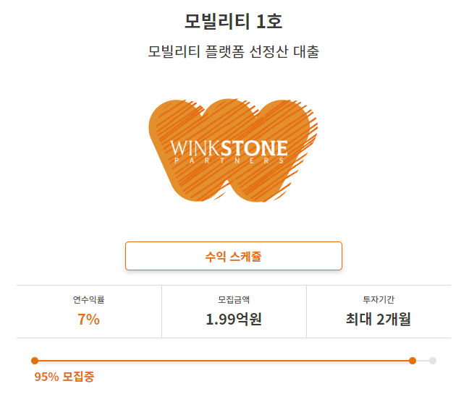This screenshot has width=469, height=394.
Task: Click the orange 95% progress marker dot
Action: (413, 361)
